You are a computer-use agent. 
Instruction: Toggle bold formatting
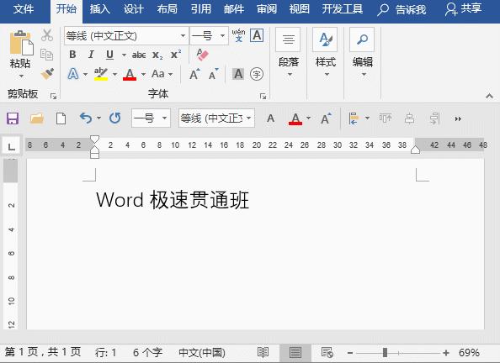pyautogui.click(x=72, y=55)
